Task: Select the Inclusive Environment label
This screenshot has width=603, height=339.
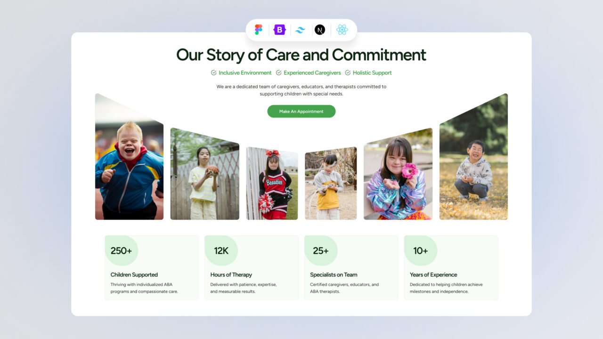Action: click(x=245, y=73)
